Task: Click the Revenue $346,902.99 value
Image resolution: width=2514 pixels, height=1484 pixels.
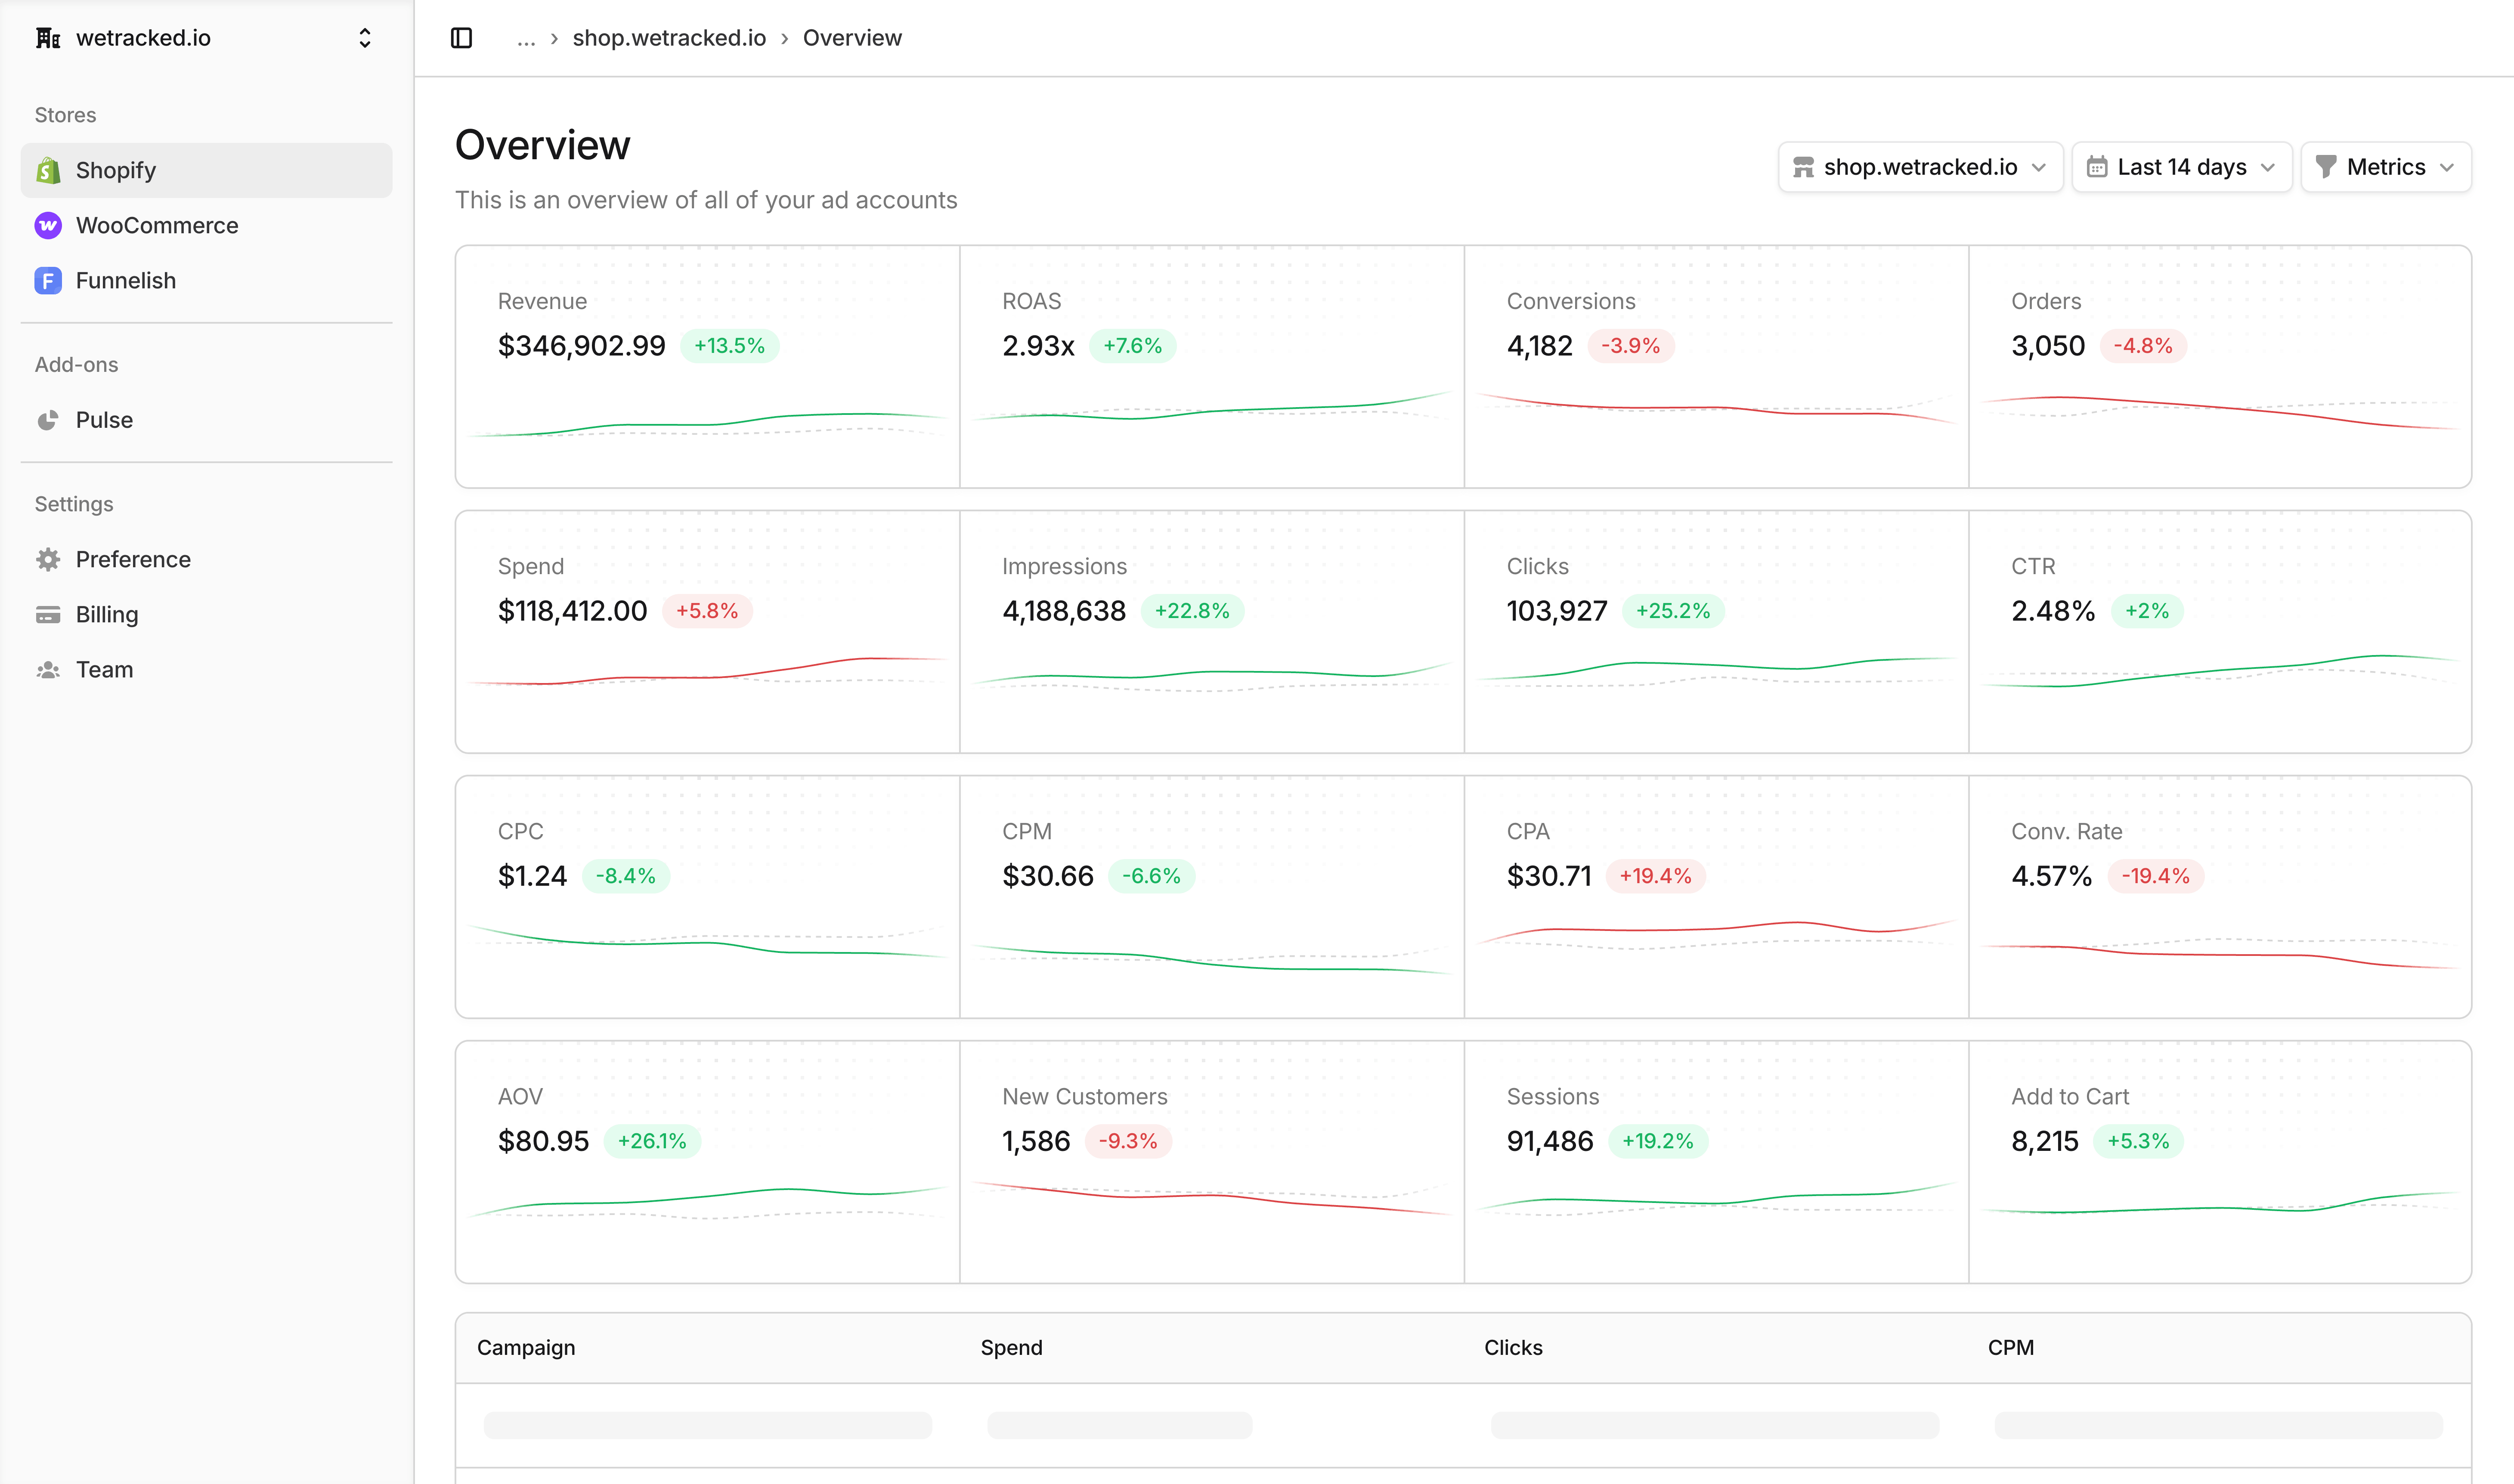Action: [581, 346]
